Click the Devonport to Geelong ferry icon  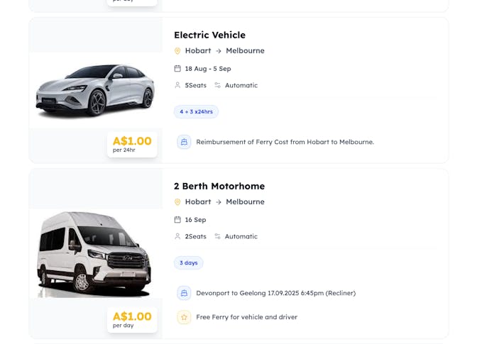184,293
